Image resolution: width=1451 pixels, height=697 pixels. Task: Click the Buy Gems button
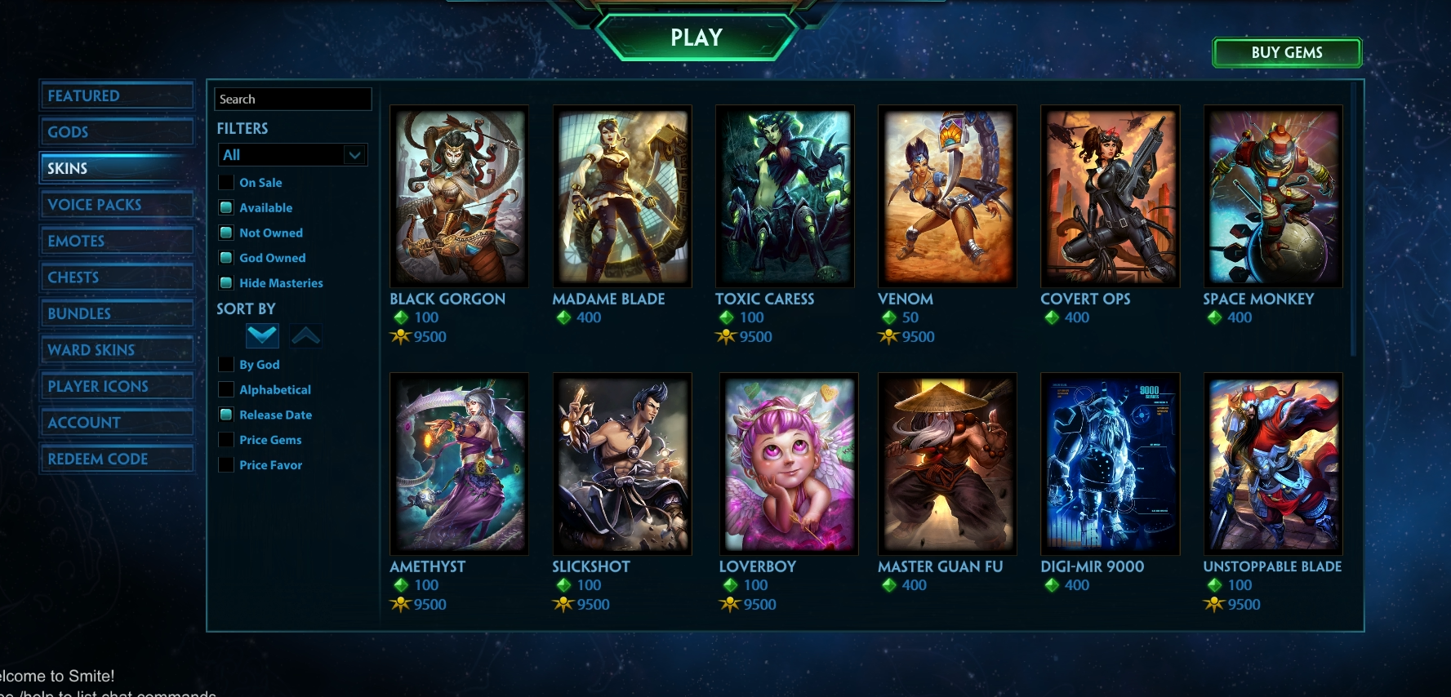pyautogui.click(x=1287, y=52)
